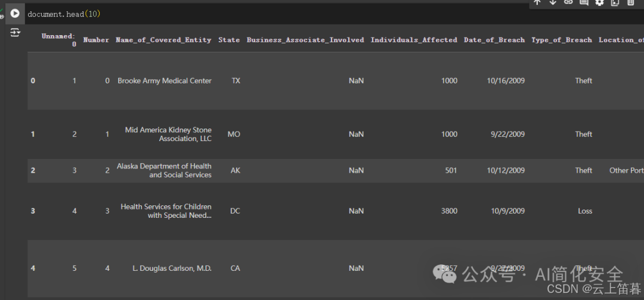
Task: Select row index 3 label
Action: (x=33, y=211)
